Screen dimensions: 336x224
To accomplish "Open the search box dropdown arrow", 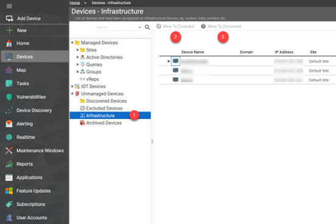I will point(140,27).
